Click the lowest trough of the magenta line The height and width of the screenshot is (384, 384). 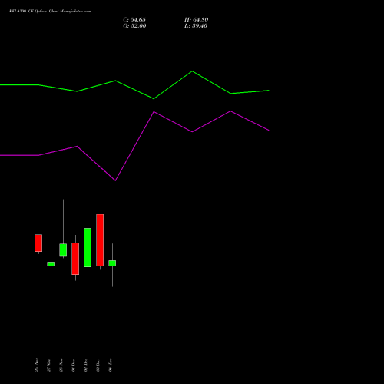click(x=115, y=180)
